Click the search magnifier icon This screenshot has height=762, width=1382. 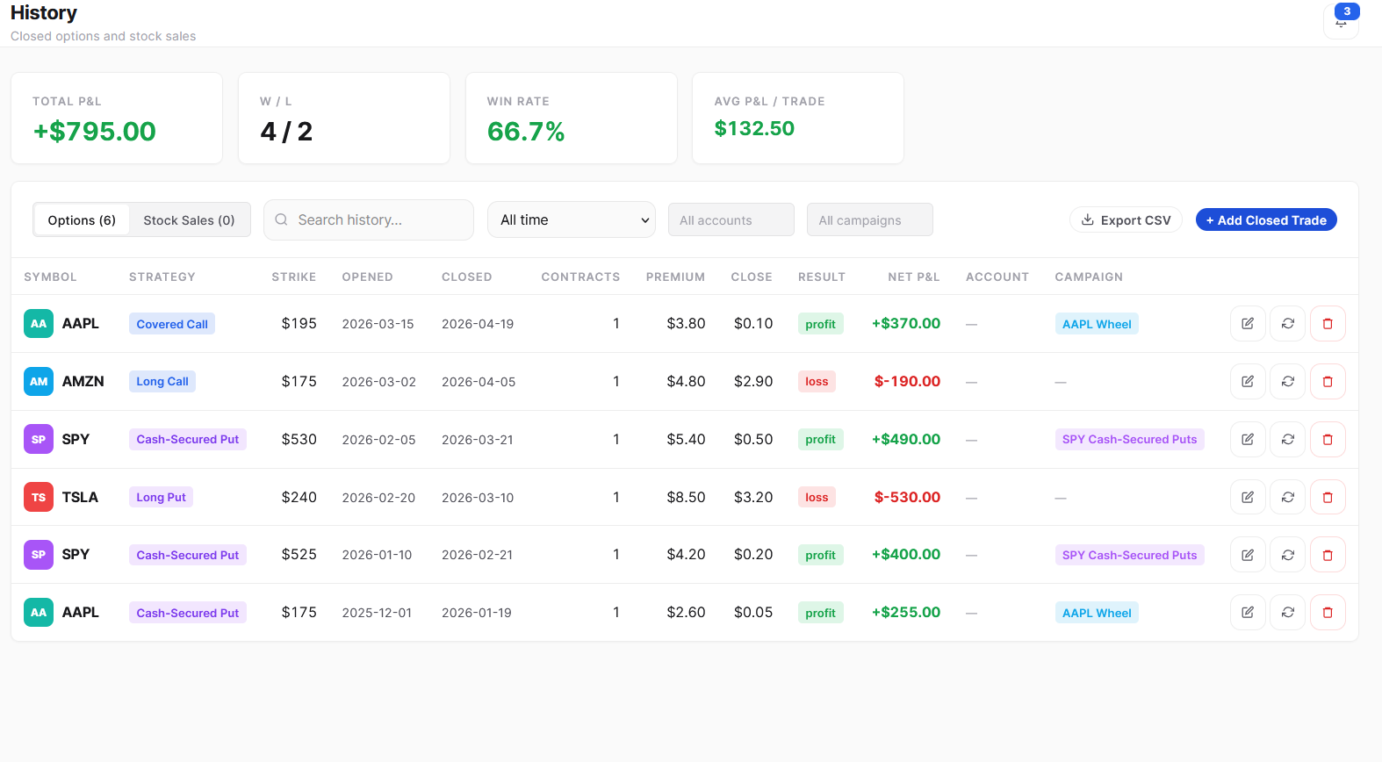click(281, 219)
